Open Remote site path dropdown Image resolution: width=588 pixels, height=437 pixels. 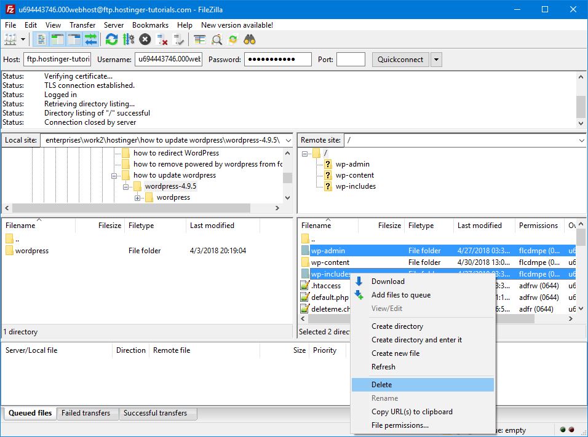pyautogui.click(x=581, y=140)
